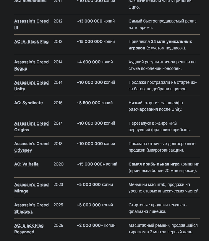The image size is (209, 241).
Task: Open the AC IV: Black Flag link
Action: pyautogui.click(x=31, y=41)
